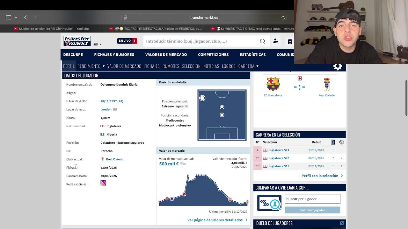
Task: Focus the buscar por jugador compare field
Action: tap(312, 199)
